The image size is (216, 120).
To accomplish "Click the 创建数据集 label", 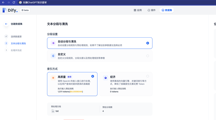I will [x=16, y=24].
